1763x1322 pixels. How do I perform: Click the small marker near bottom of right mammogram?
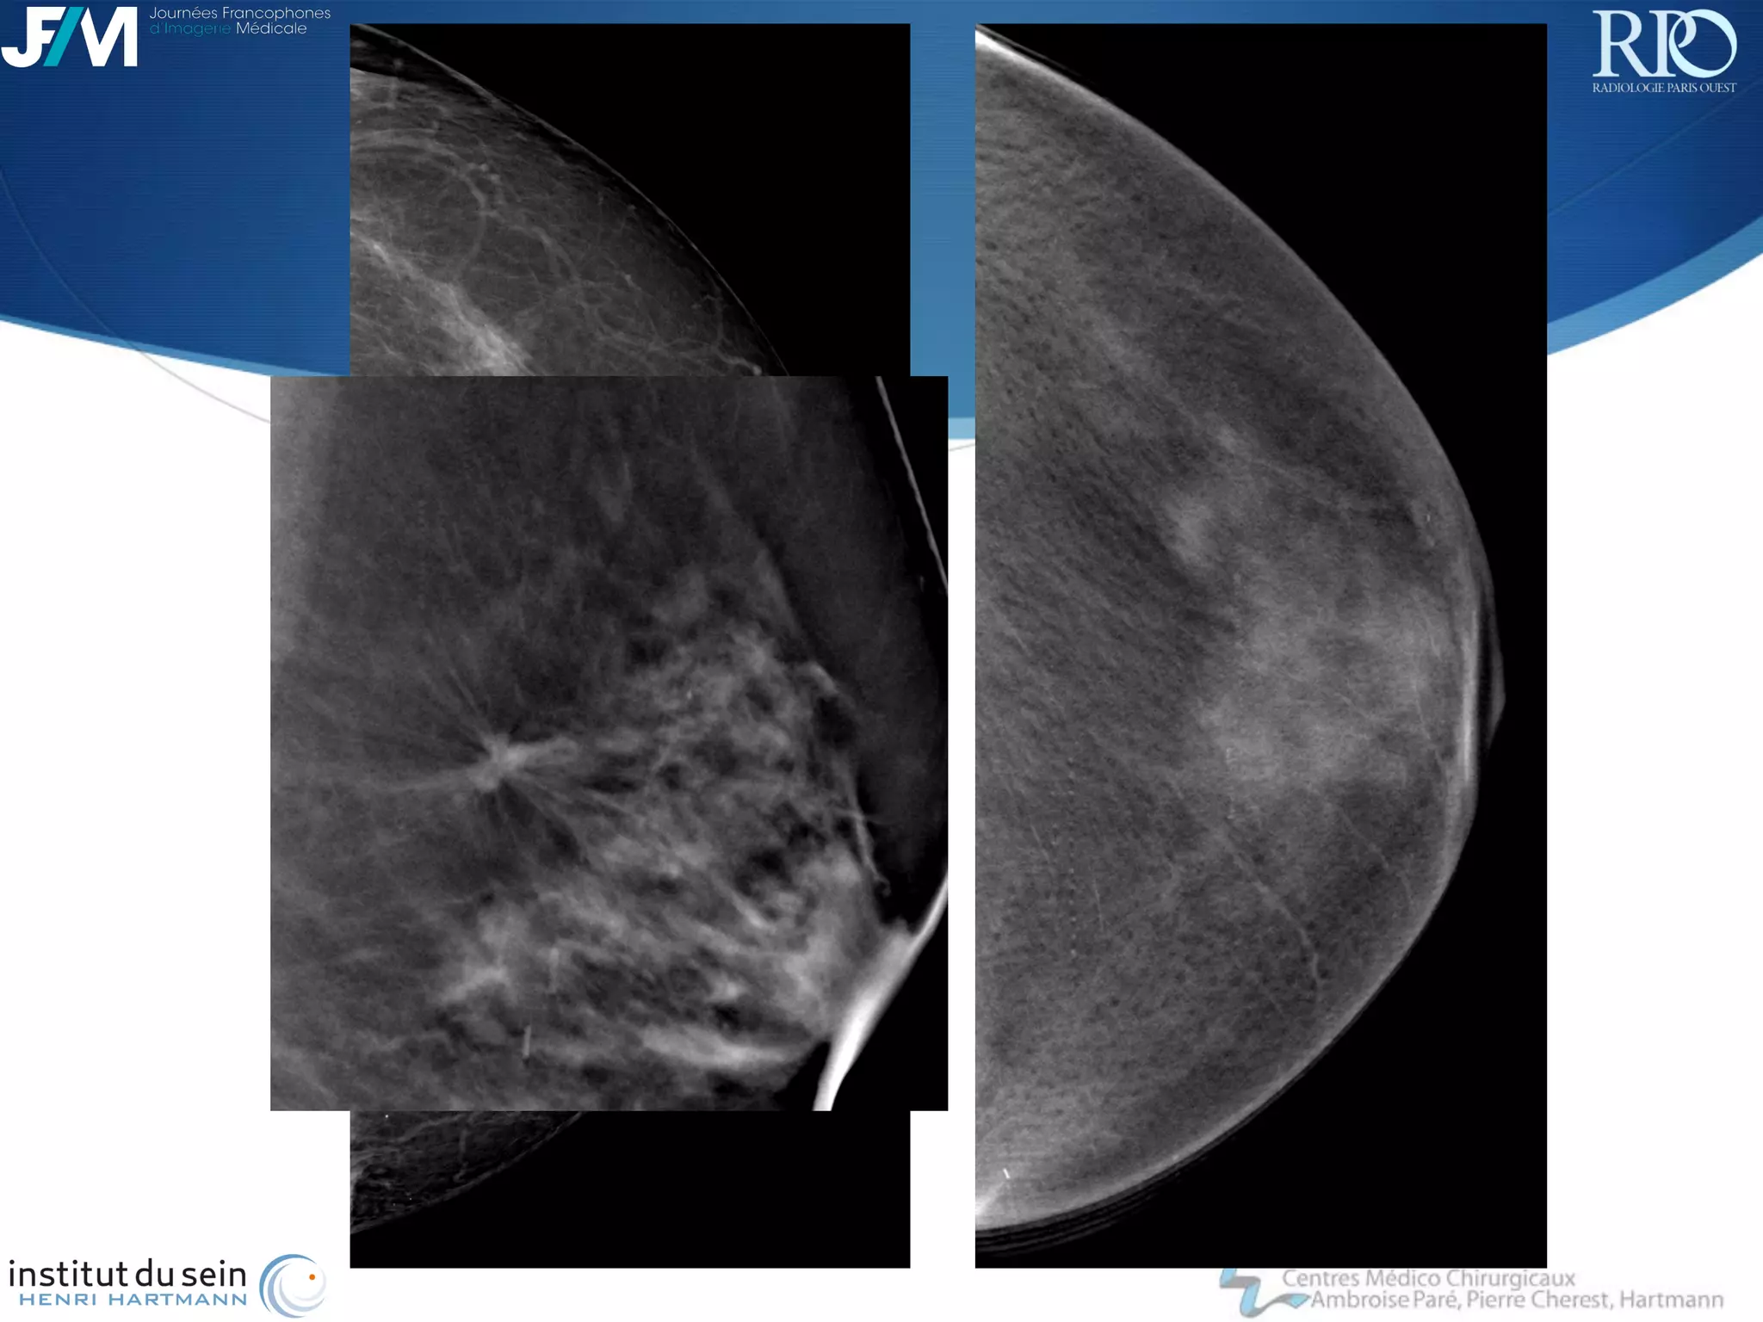pos(1006,1173)
